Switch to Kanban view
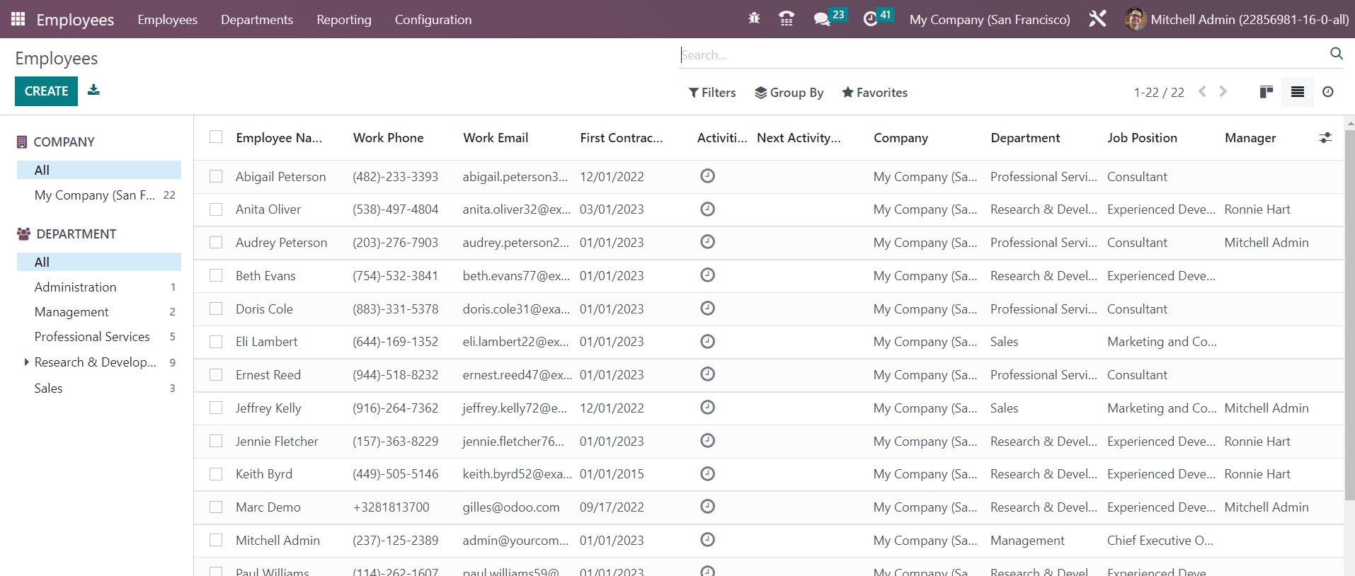Screen dimensions: 1355x576 tap(1267, 92)
